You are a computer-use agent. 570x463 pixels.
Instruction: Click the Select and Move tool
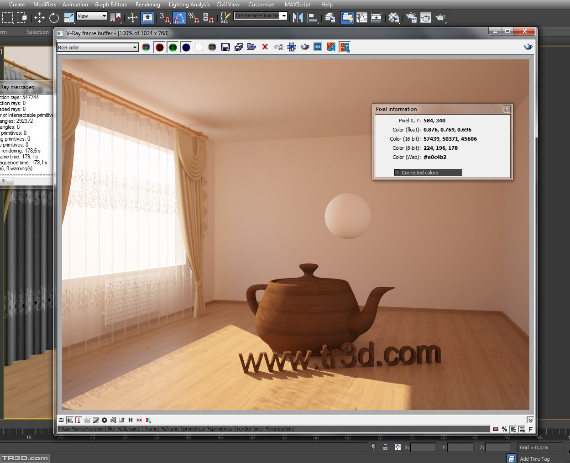tap(39, 18)
